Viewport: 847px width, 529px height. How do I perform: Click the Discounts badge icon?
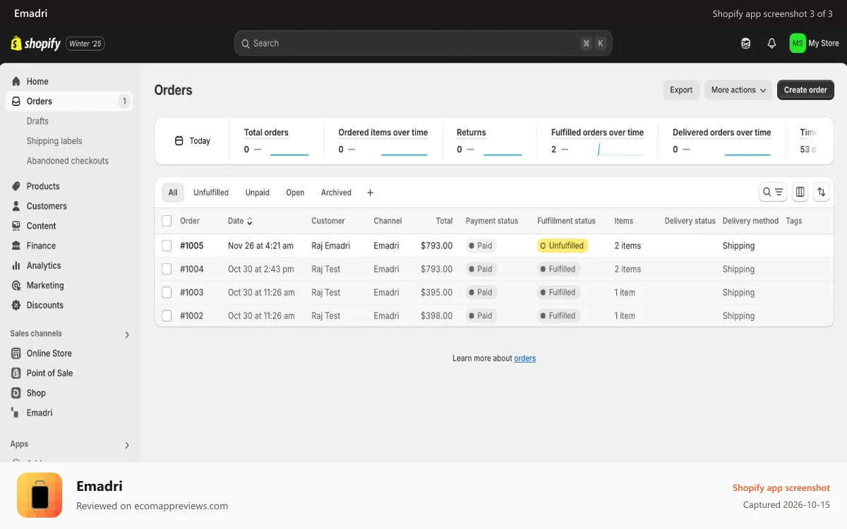(16, 305)
